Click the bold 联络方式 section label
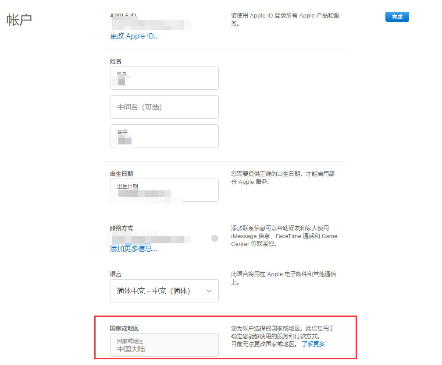Image resolution: width=442 pixels, height=365 pixels. [121, 228]
